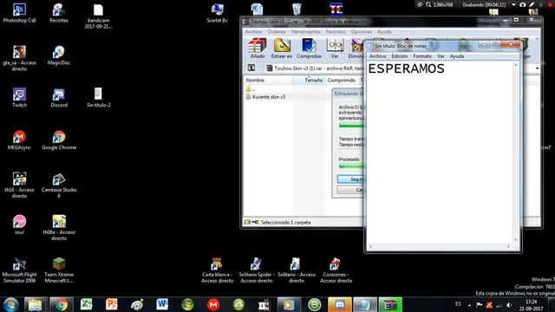This screenshot has width=555, height=312.
Task: Open Recortes desktop icon
Action: click(x=59, y=13)
